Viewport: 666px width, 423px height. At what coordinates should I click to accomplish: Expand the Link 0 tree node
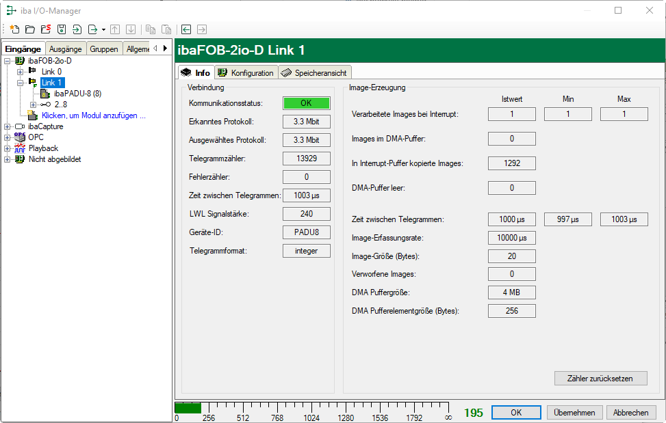click(x=20, y=72)
